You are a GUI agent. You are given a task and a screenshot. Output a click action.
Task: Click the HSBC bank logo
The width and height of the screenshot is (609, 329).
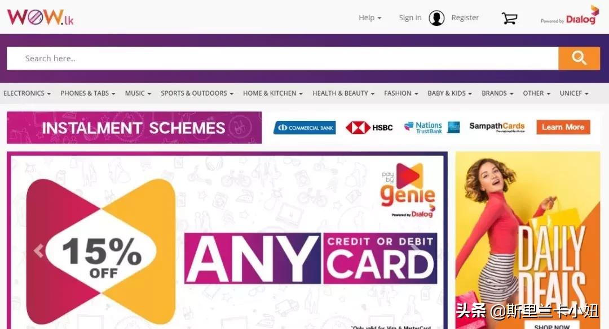click(369, 128)
